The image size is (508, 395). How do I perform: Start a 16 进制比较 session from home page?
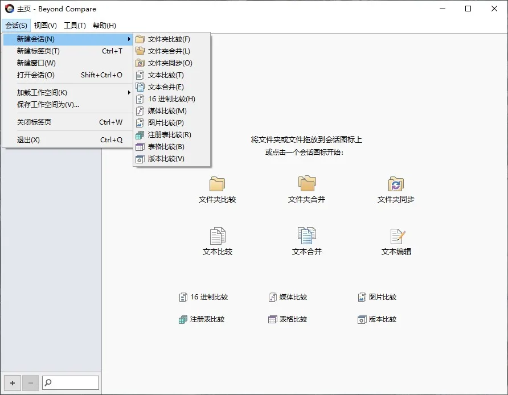tap(203, 297)
